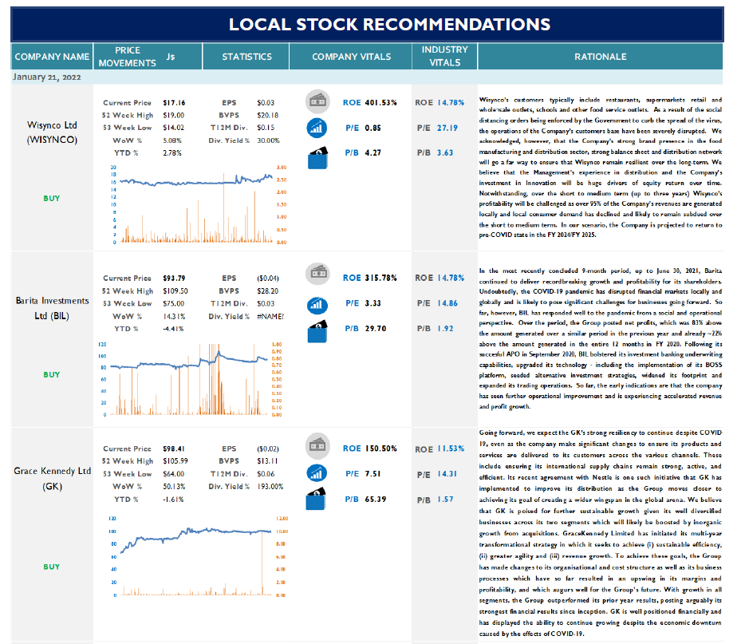Click the blue chart P/E icon in Grace Kennedy row
The height and width of the screenshot is (644, 745).
coord(317,473)
